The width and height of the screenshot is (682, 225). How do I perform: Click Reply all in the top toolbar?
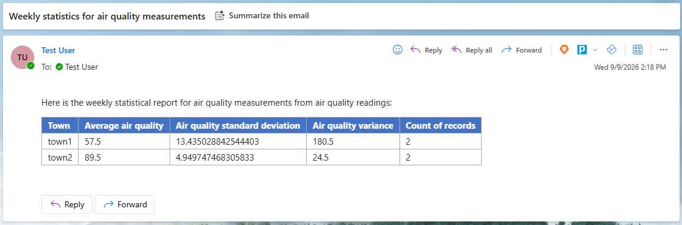(472, 50)
